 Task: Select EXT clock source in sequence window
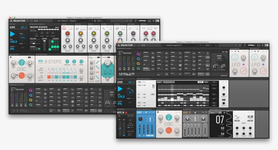point(26,27)
